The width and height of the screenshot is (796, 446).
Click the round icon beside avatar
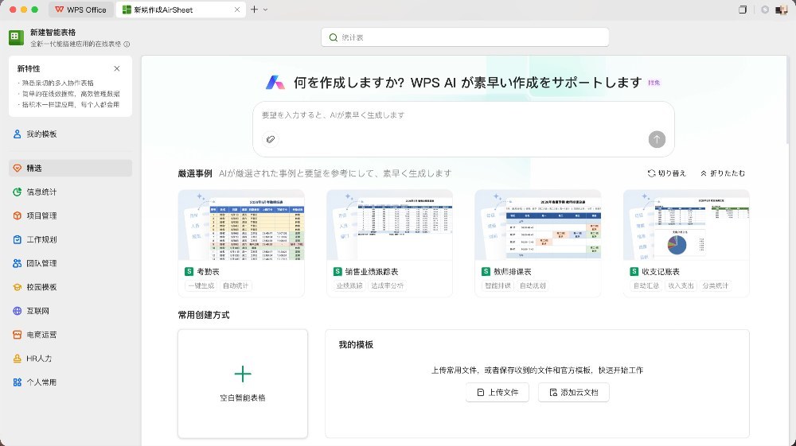pyautogui.click(x=764, y=10)
